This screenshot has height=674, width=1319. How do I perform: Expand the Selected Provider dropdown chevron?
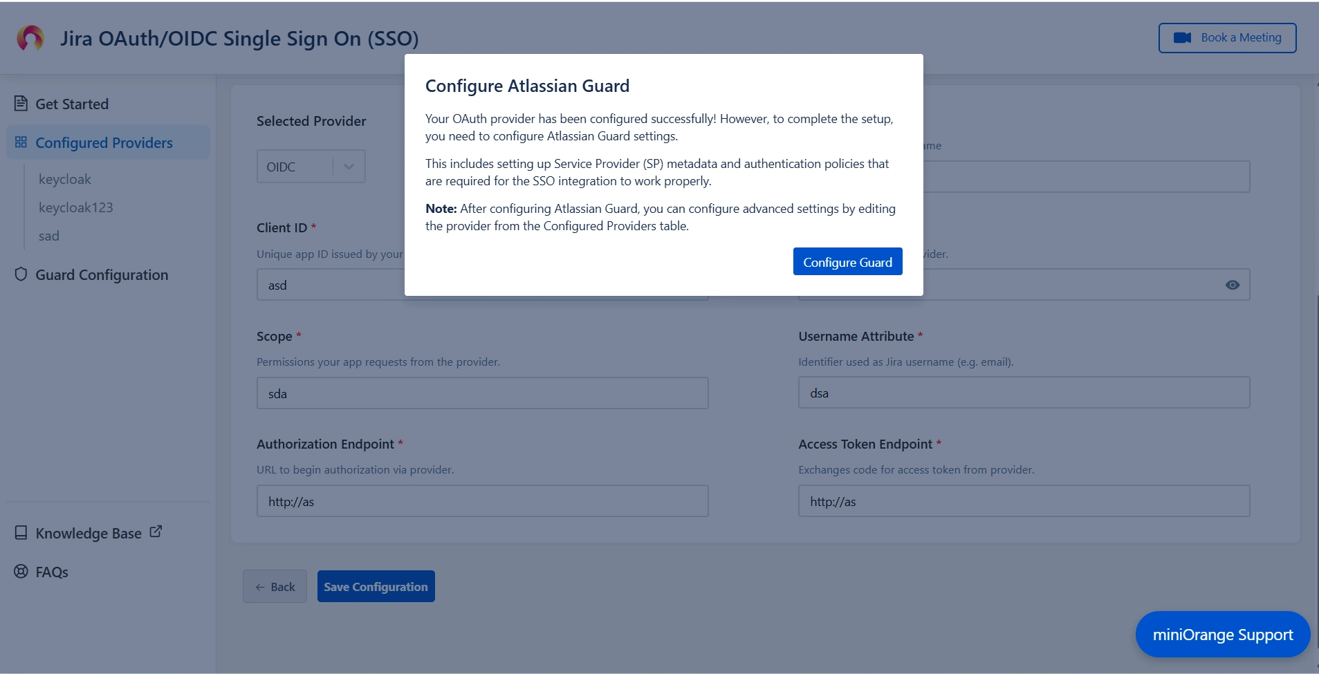[x=349, y=167]
